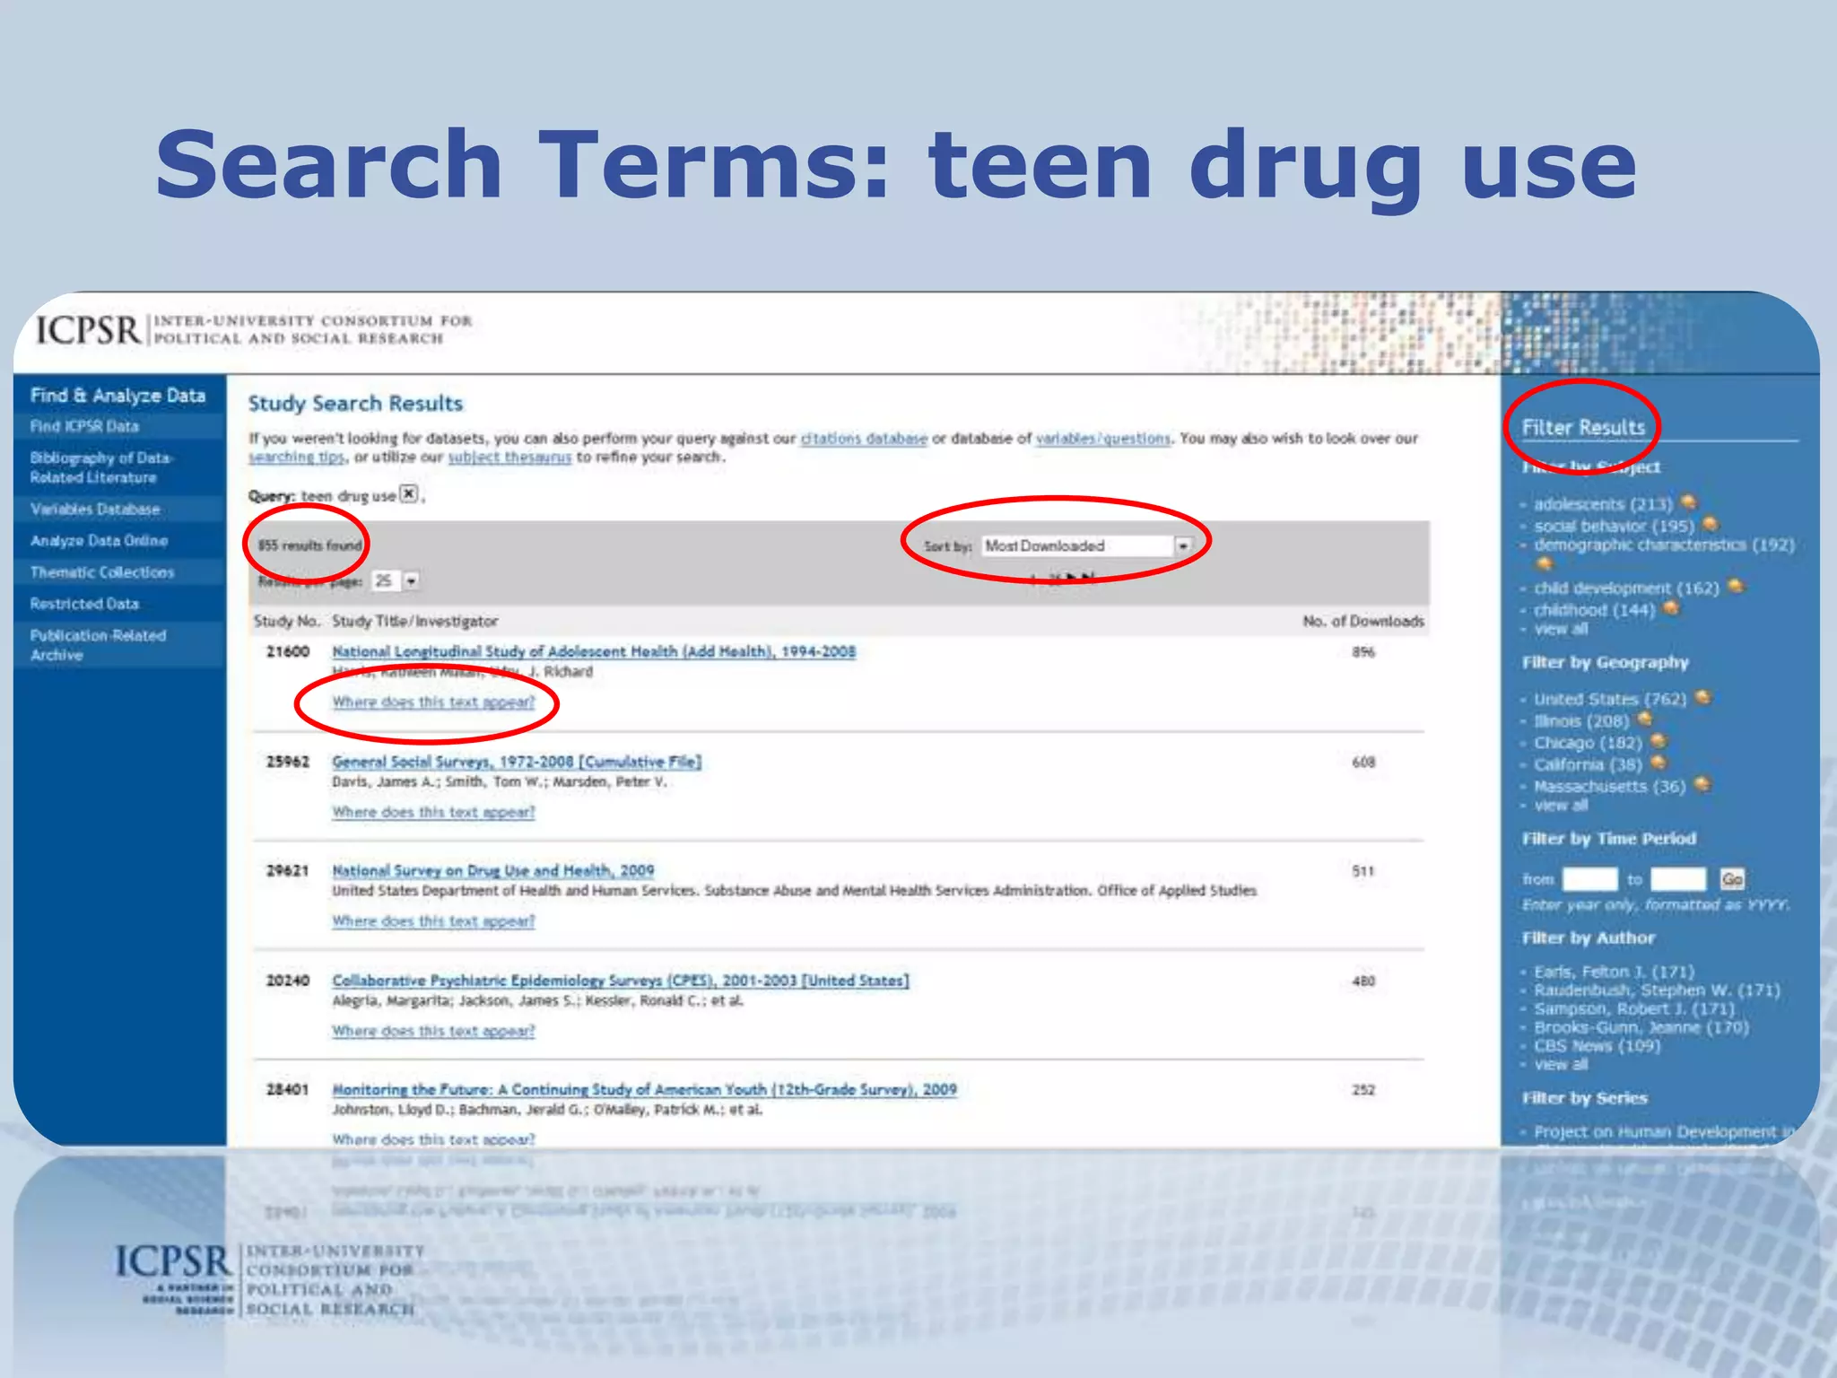Click the icon next to California (38)
1837x1378 pixels.
[1659, 763]
